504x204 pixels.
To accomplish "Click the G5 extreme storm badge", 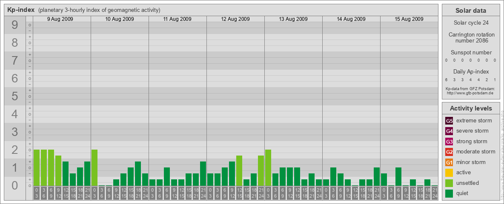I will pyautogui.click(x=449, y=121).
